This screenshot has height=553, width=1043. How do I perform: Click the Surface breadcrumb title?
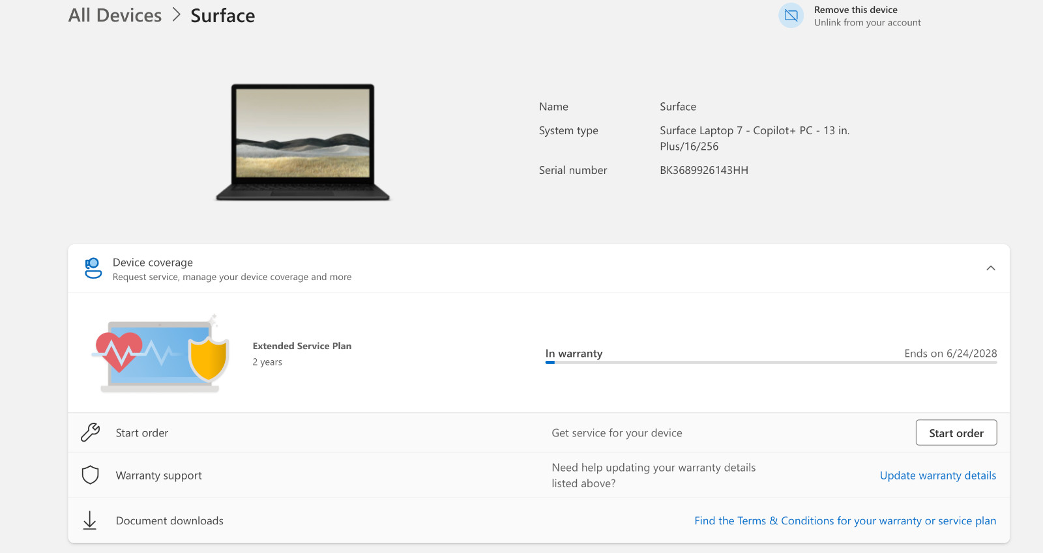point(222,16)
